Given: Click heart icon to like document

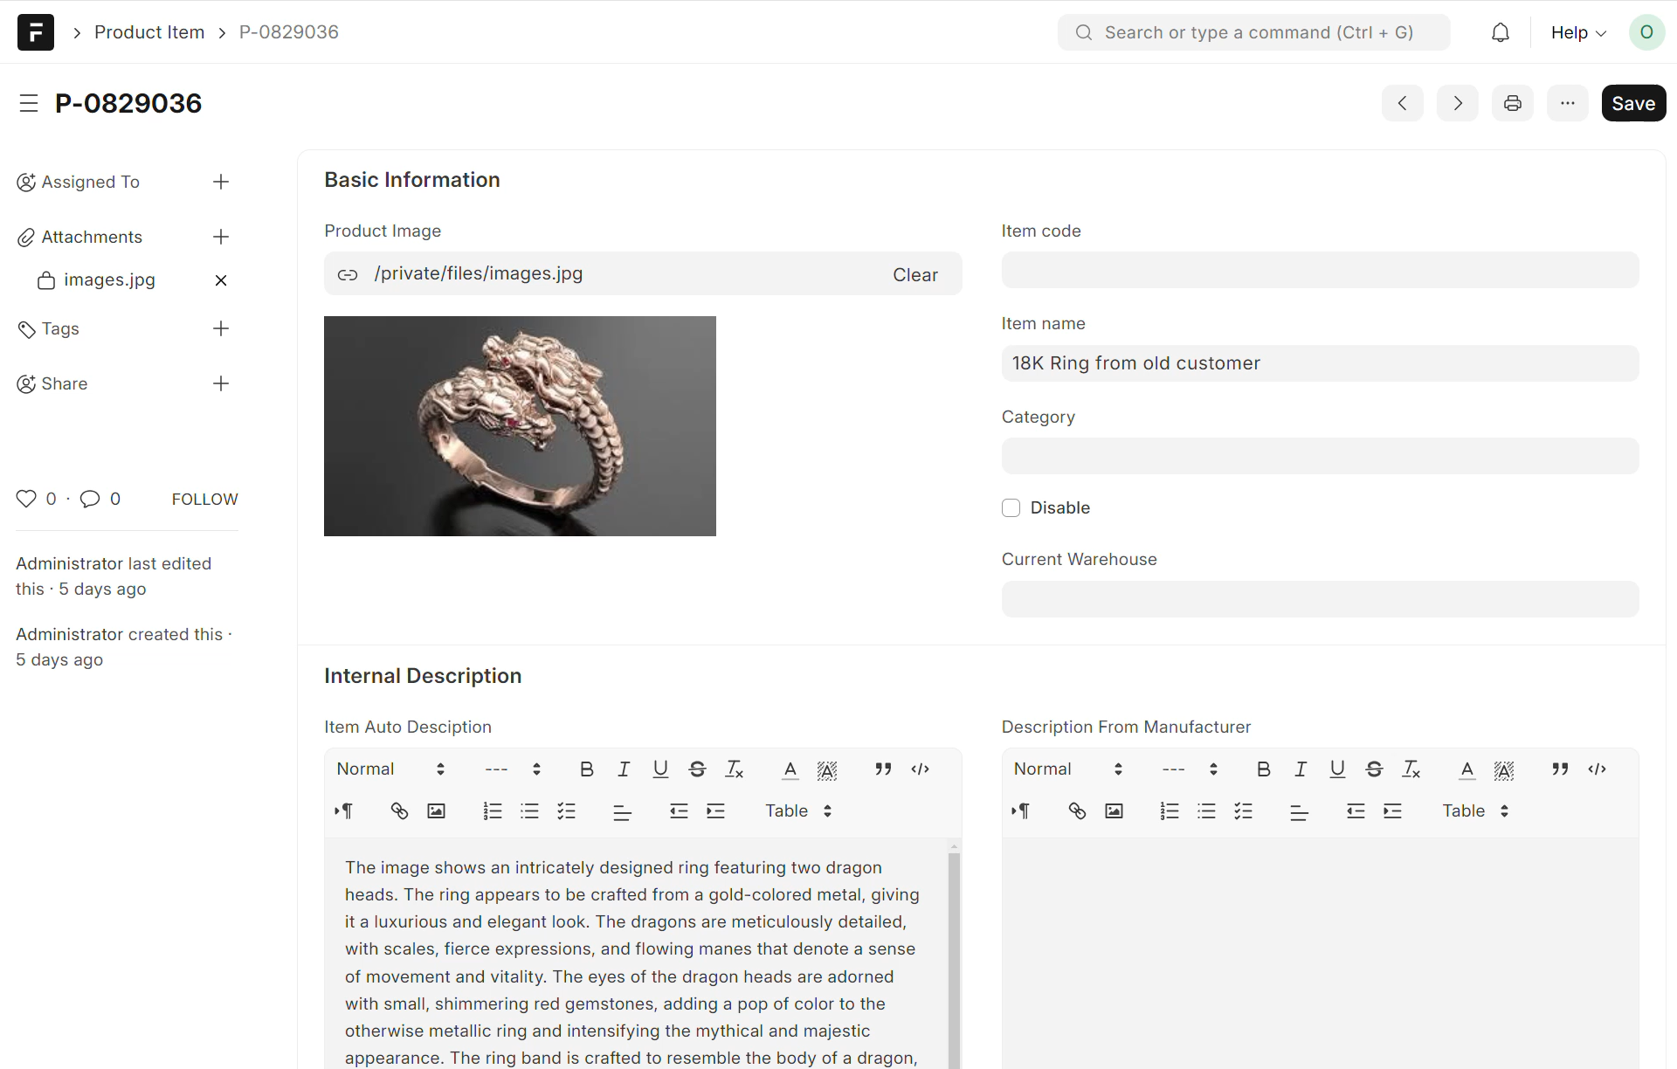Looking at the screenshot, I should [x=26, y=499].
